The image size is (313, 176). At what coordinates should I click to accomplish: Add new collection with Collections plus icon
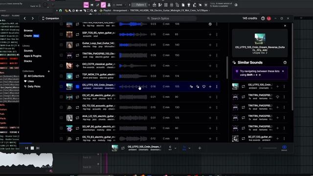tap(49, 71)
